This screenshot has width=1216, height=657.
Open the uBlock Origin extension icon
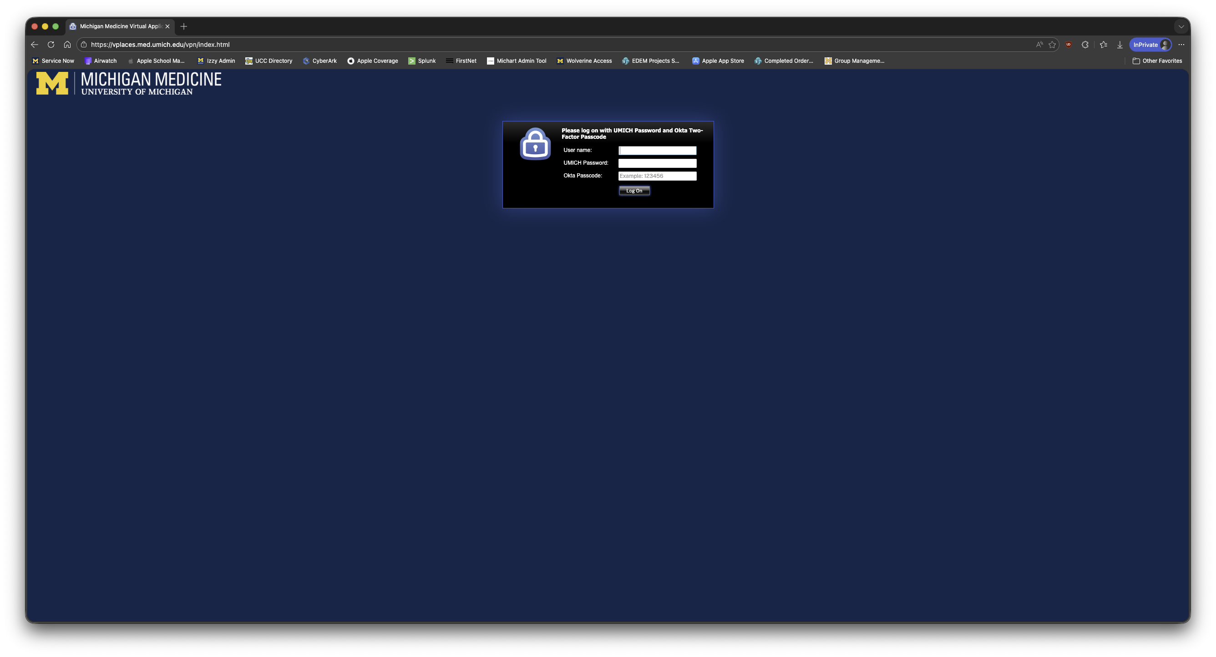(x=1069, y=45)
